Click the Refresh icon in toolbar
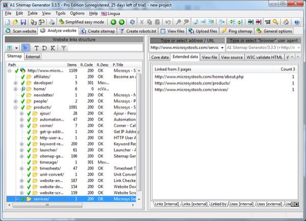This screenshot has height=221, width=306. (133, 22)
